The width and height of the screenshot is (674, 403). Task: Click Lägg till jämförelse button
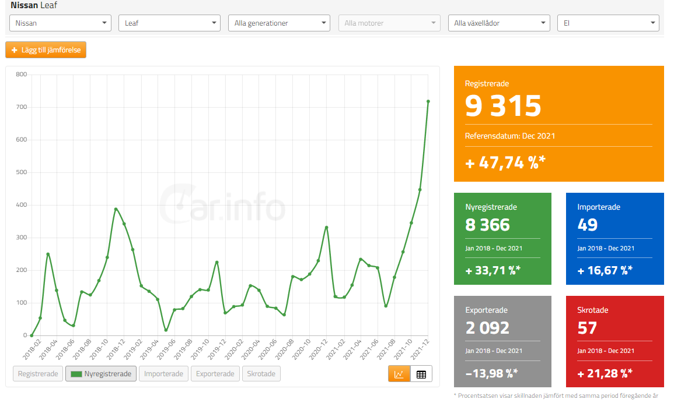click(x=46, y=50)
